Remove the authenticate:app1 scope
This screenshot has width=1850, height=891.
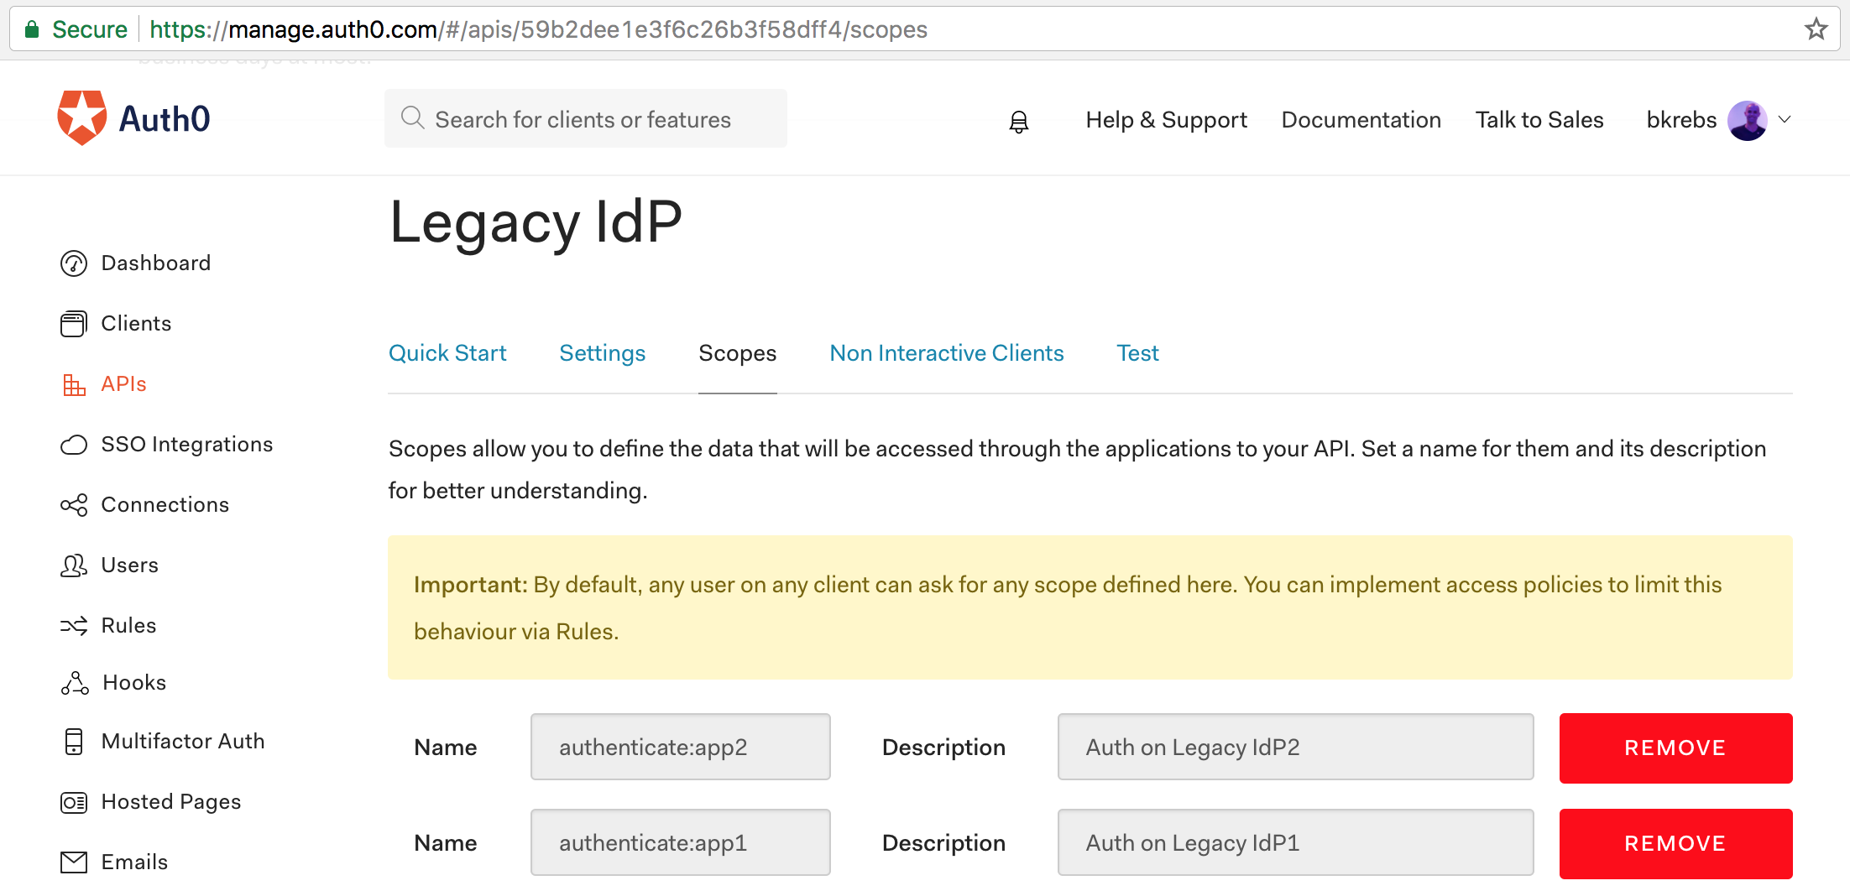[x=1675, y=844]
